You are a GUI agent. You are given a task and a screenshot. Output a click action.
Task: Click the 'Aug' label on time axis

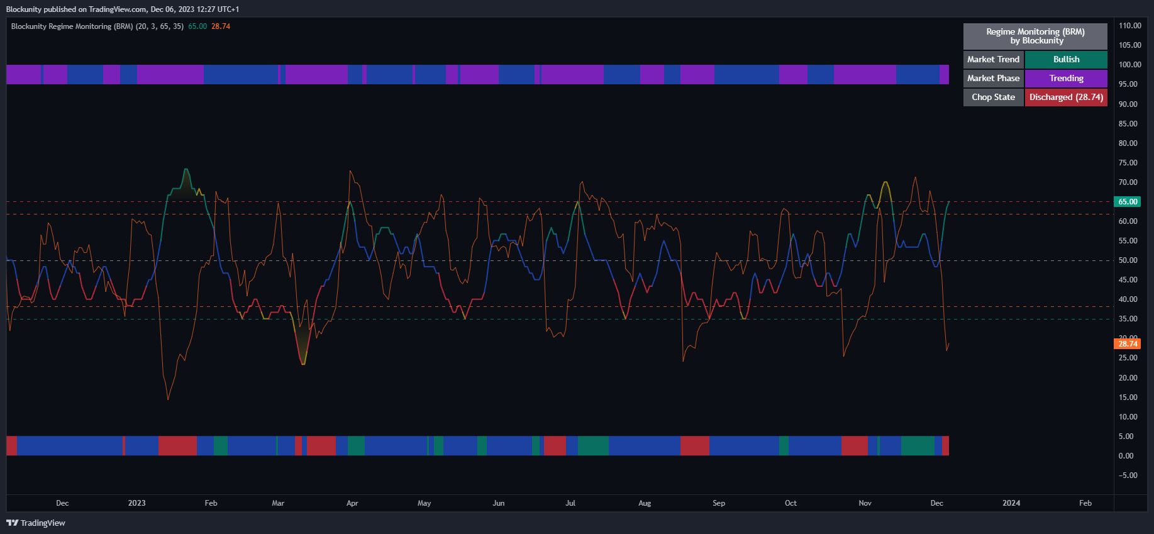645,503
